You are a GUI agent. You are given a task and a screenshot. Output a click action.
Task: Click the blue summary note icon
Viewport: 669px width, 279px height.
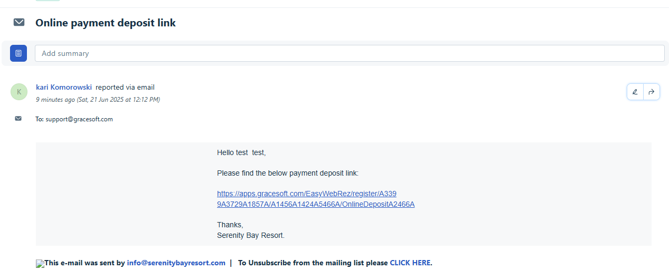click(x=18, y=53)
